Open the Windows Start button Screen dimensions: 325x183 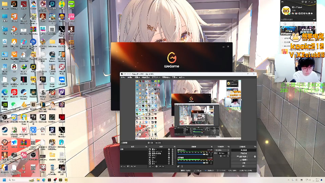click(4, 180)
